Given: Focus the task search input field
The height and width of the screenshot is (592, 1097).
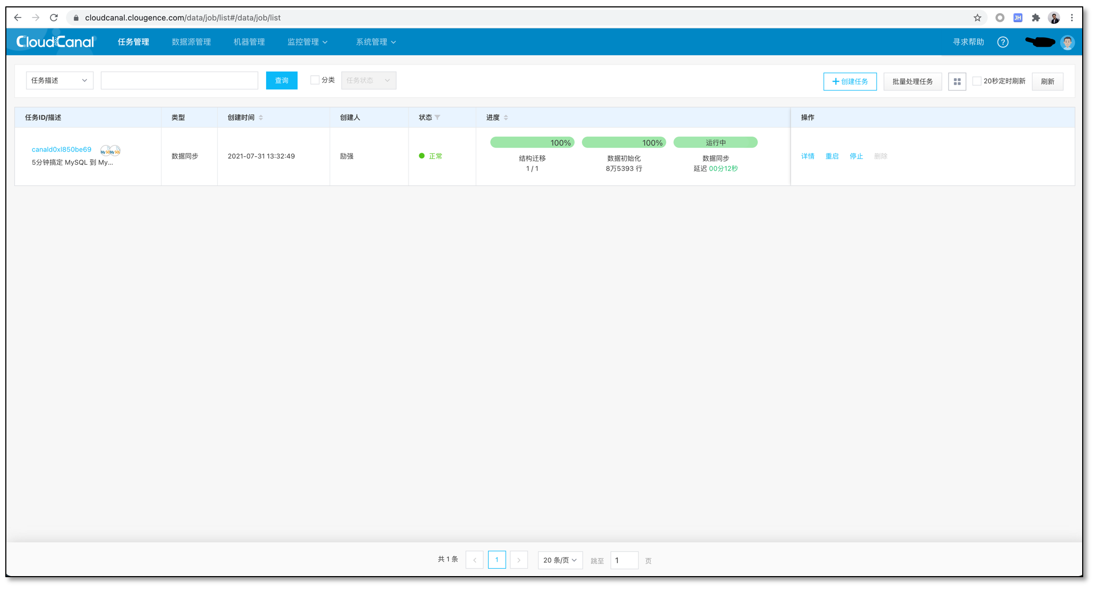Looking at the screenshot, I should 179,80.
